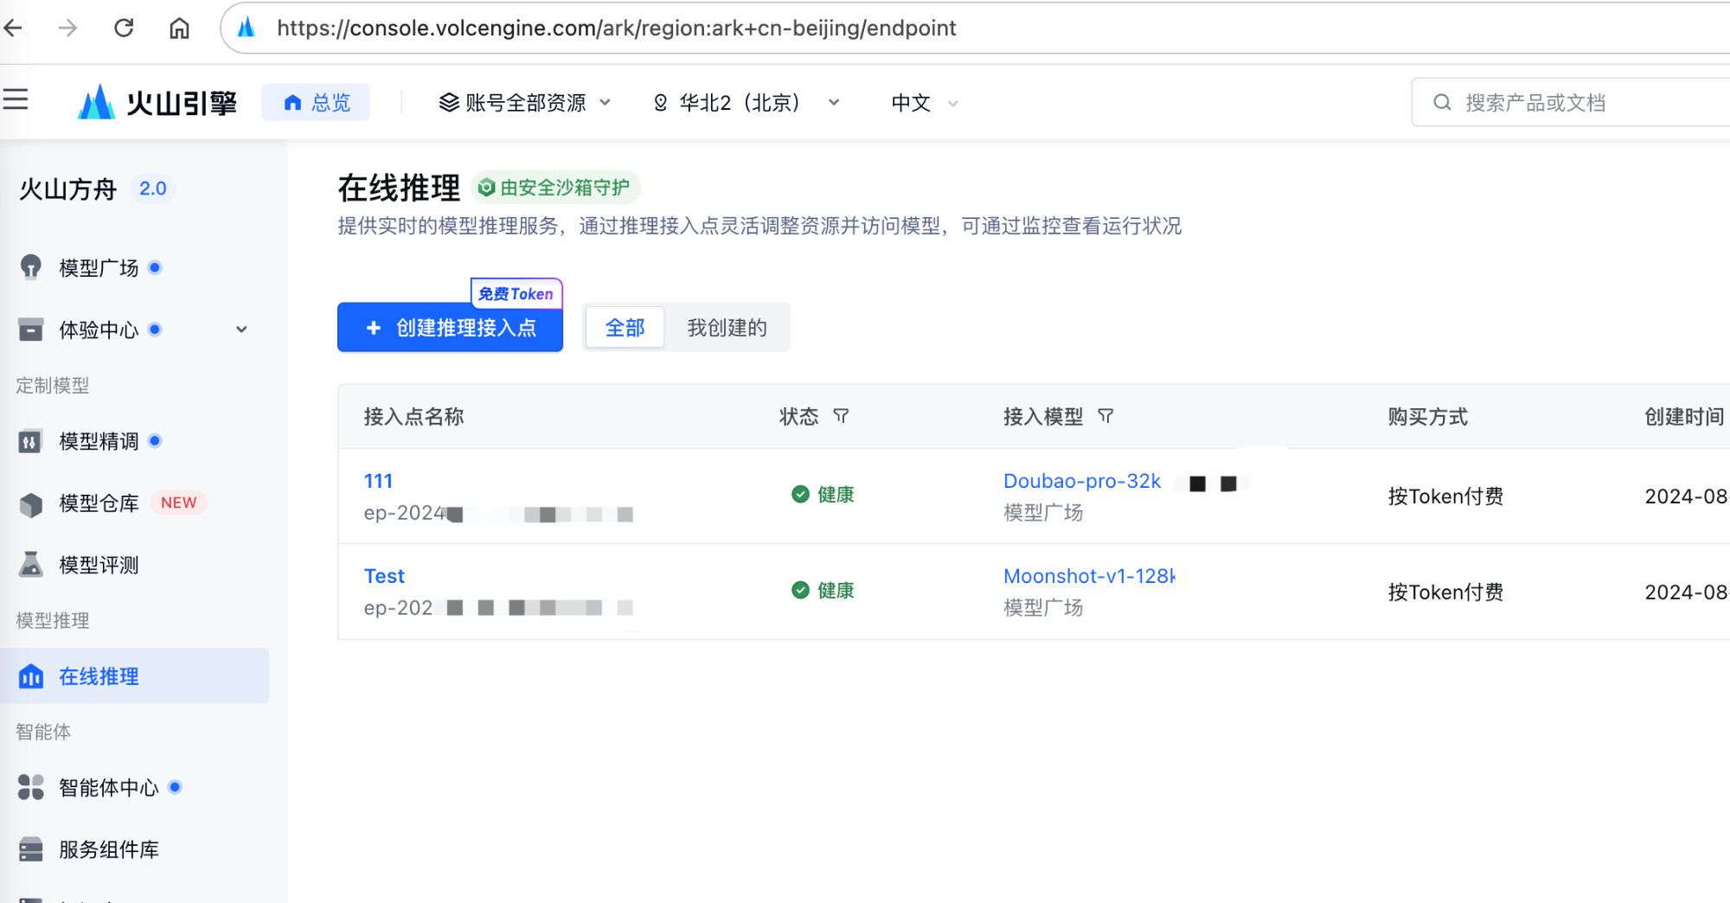Click the 购买方式 column header

pos(1428,417)
